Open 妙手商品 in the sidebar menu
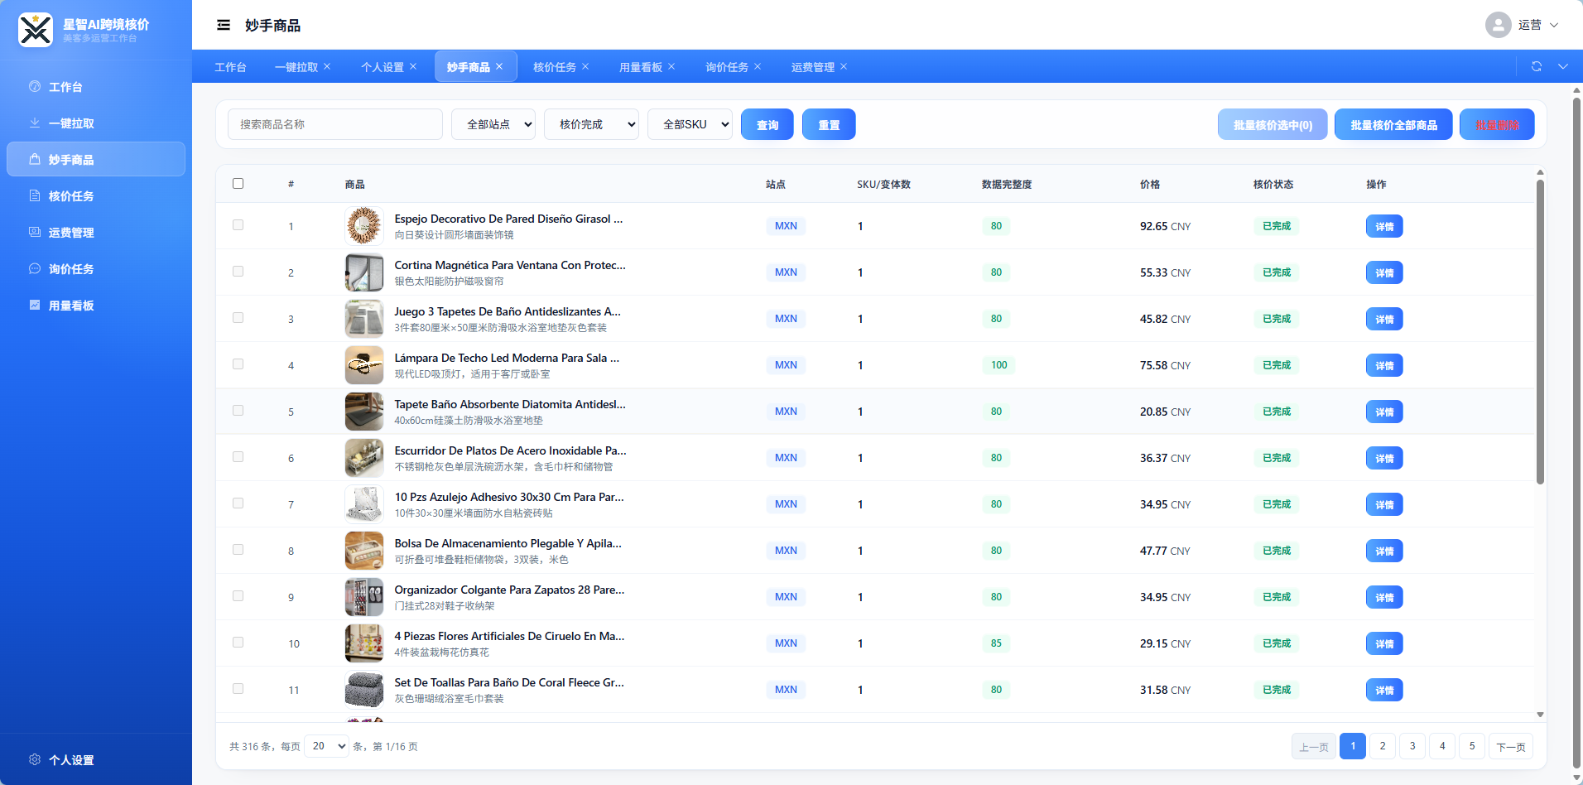Screen dimensions: 1583x785 click(96, 159)
